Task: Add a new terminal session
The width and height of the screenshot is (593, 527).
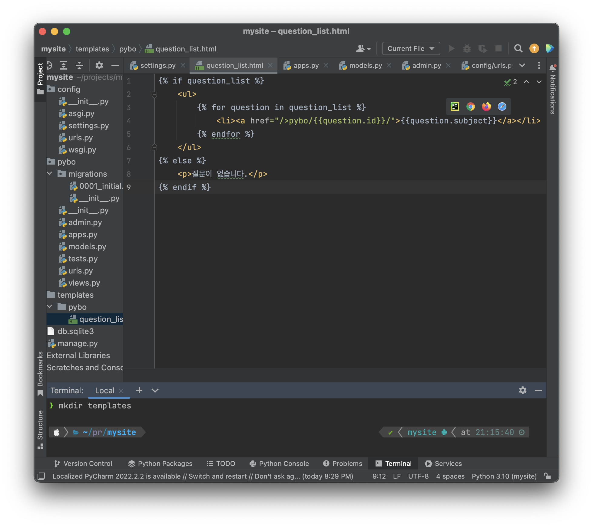Action: 139,390
